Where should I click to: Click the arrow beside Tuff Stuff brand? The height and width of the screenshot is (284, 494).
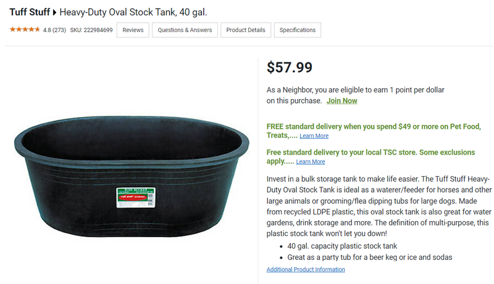click(x=55, y=12)
